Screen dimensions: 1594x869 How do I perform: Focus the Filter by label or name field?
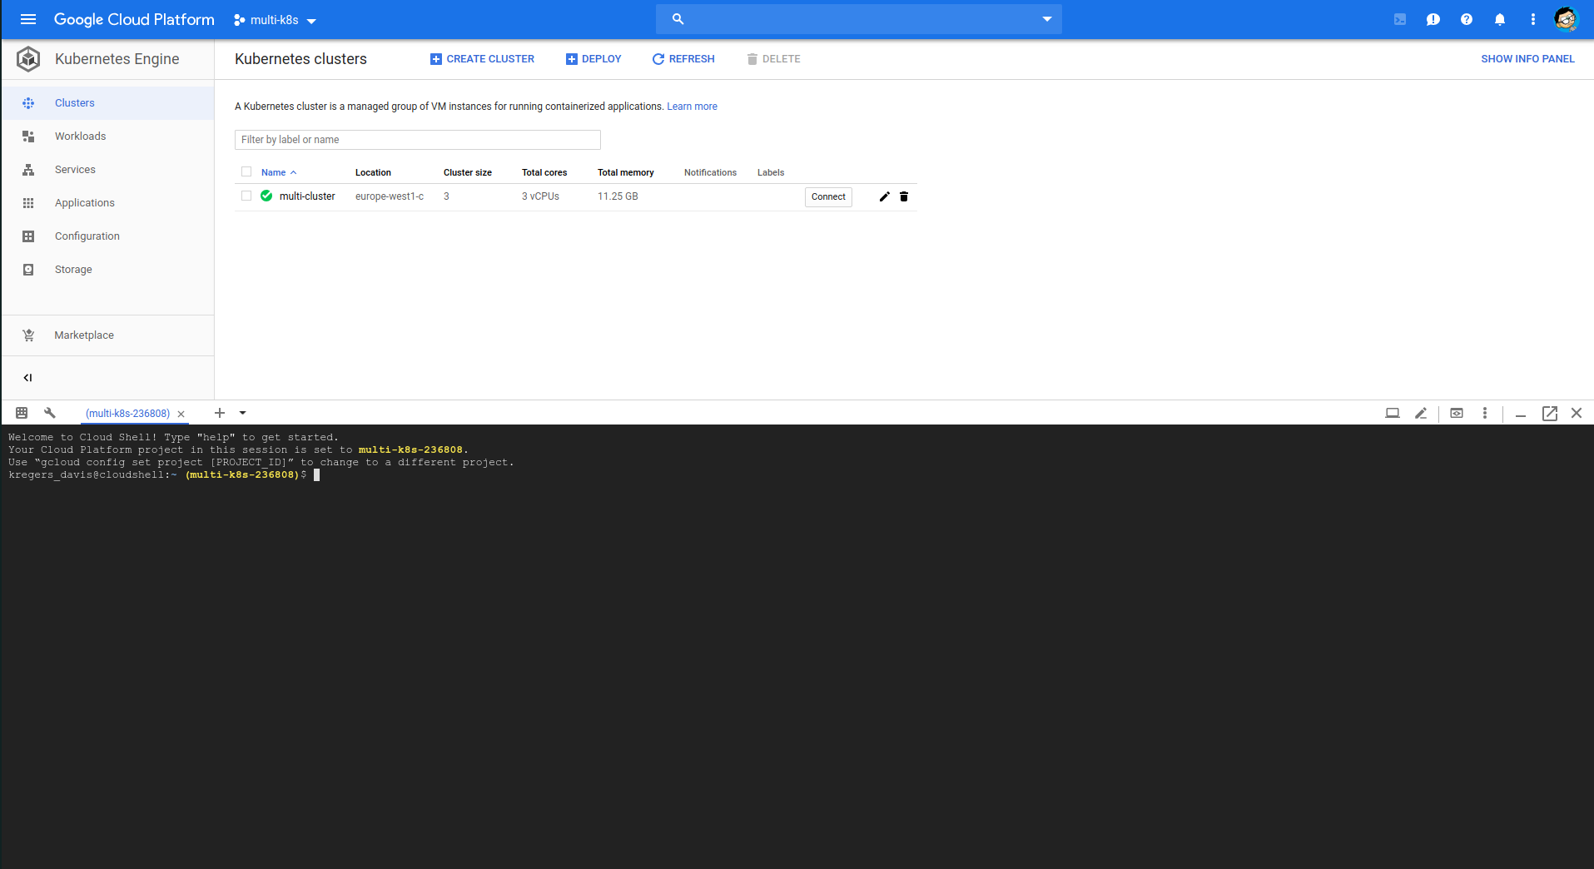pyautogui.click(x=417, y=140)
